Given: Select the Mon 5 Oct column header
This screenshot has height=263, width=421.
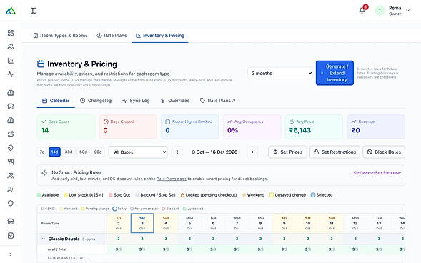Looking at the screenshot, I should click(x=189, y=223).
